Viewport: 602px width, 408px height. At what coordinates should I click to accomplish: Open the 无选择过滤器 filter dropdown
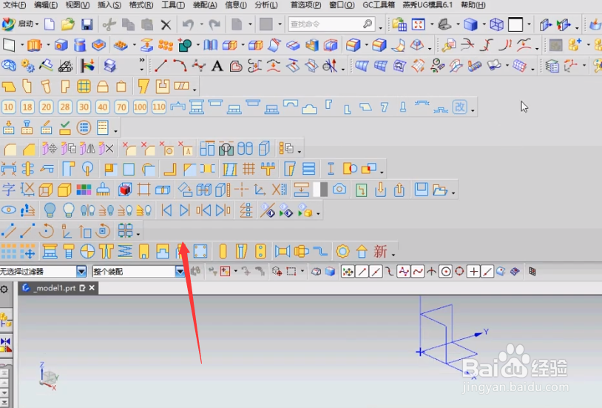pyautogui.click(x=81, y=272)
